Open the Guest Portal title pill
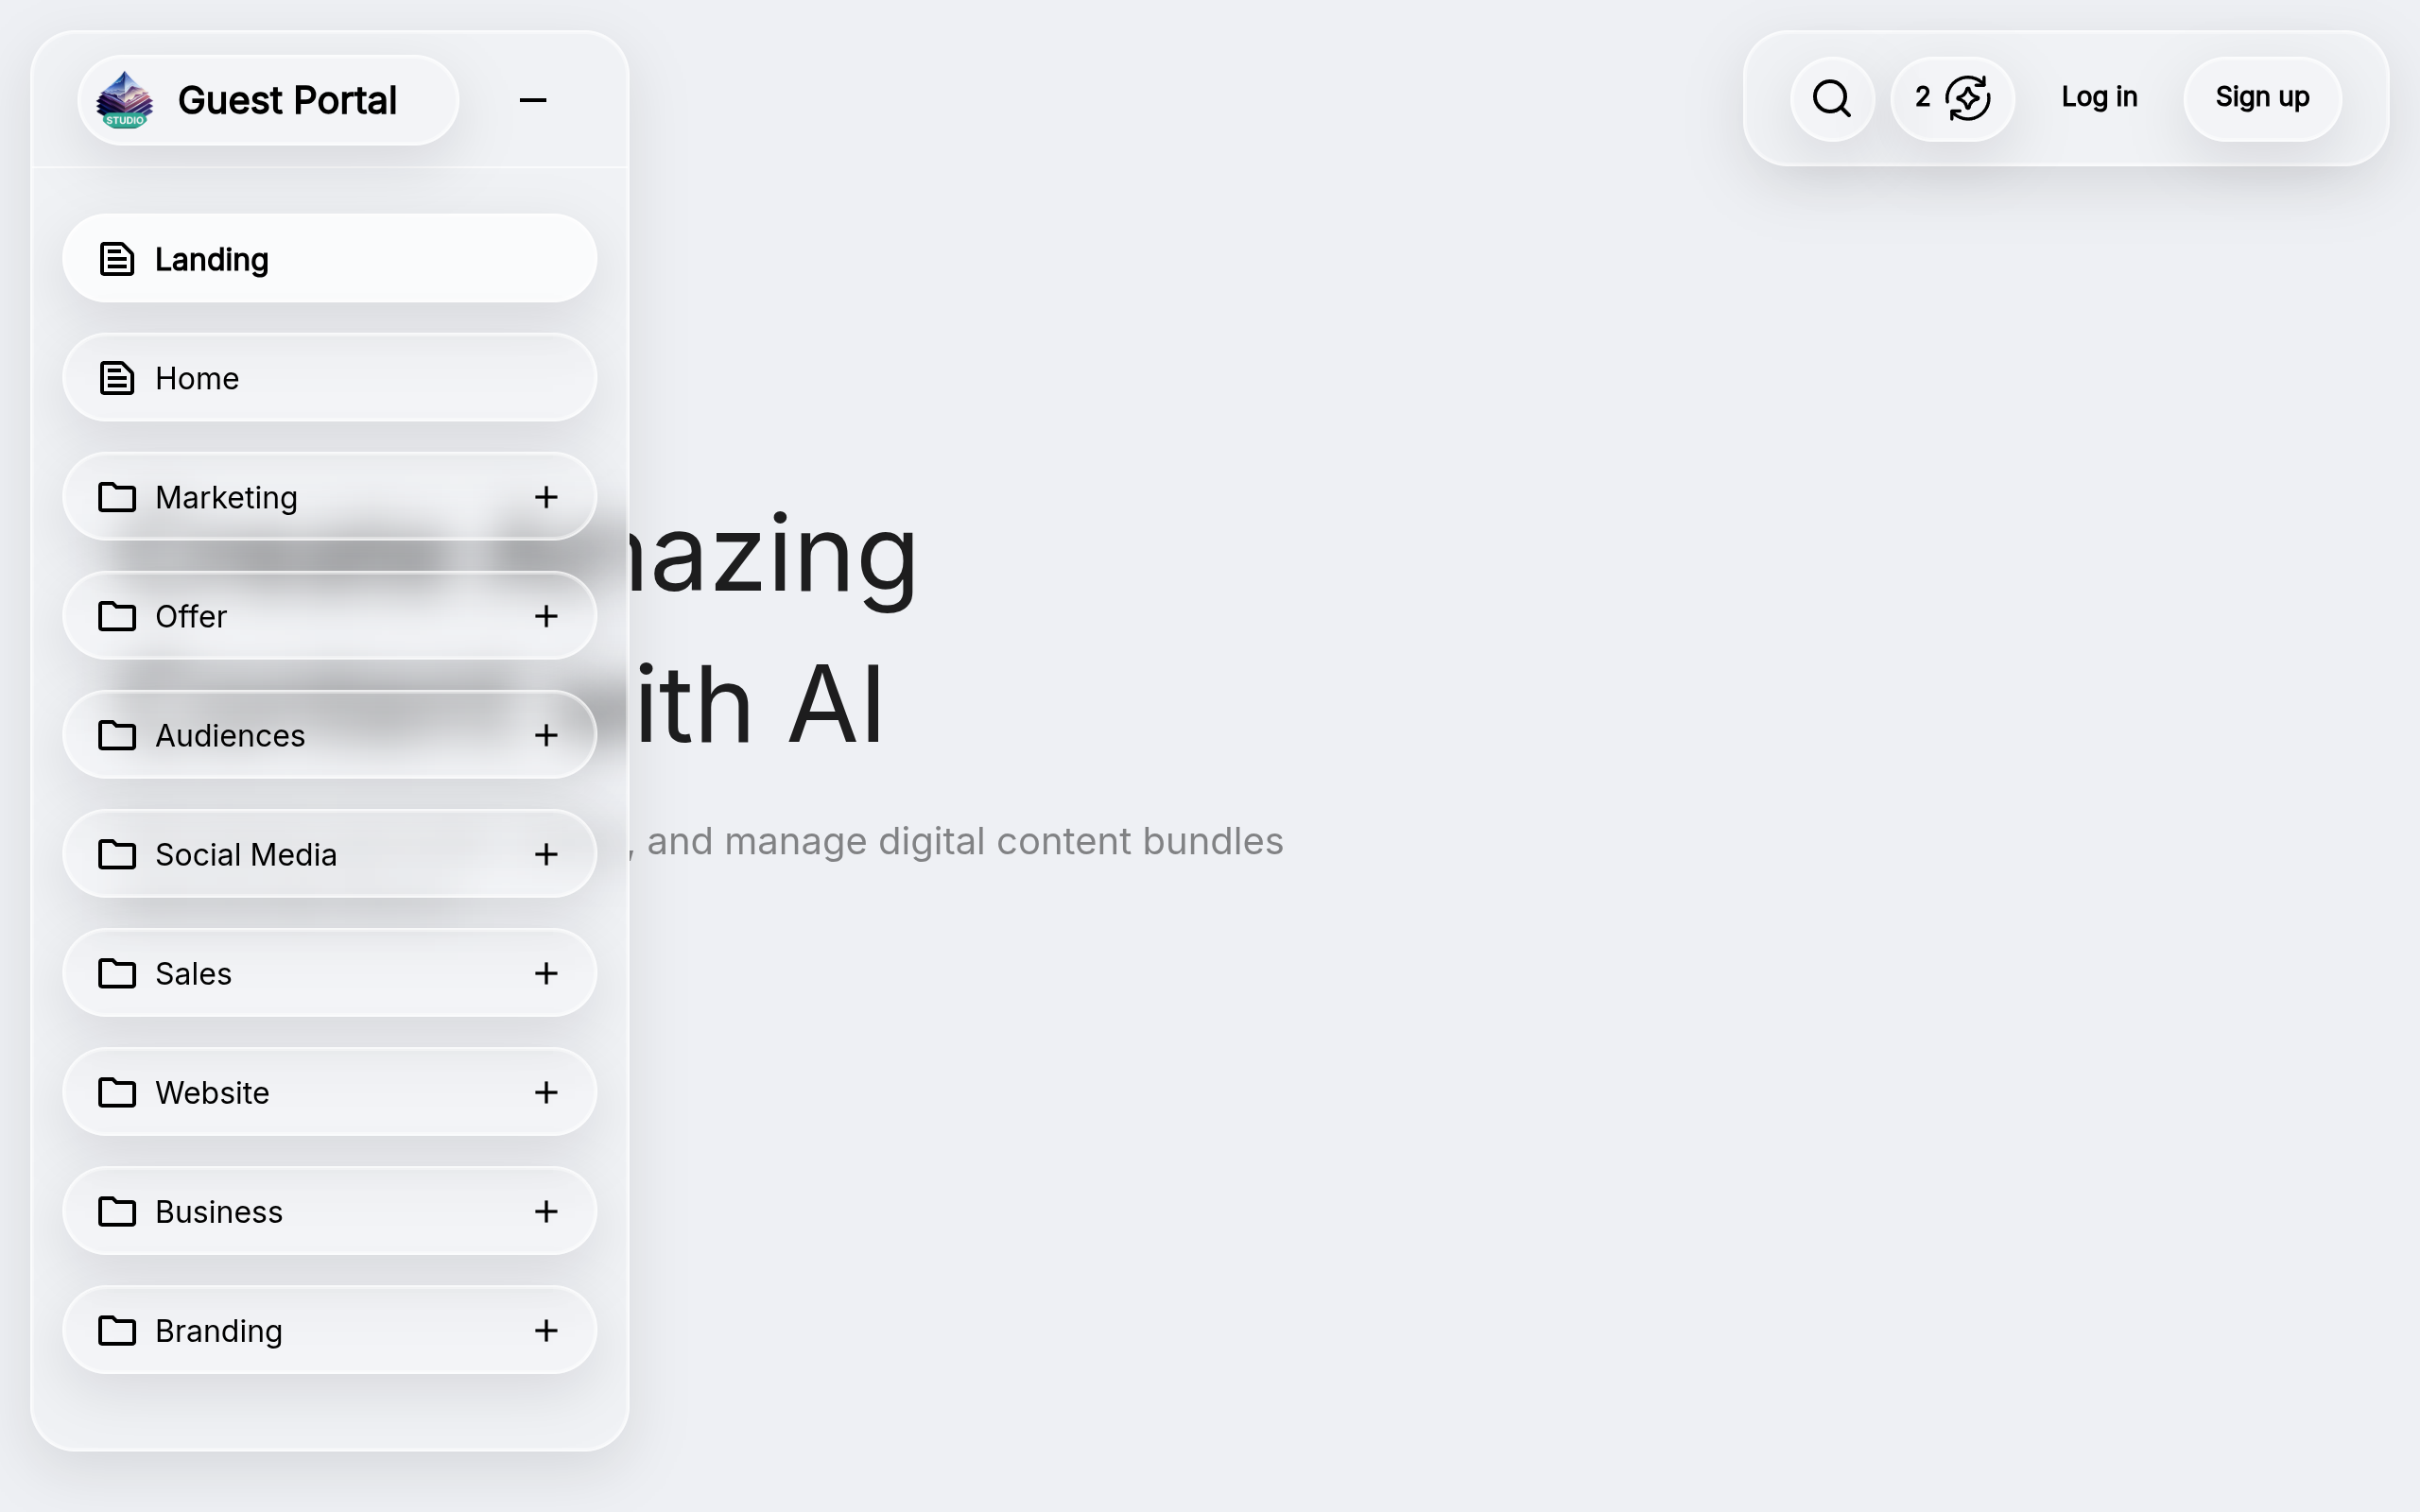This screenshot has width=2420, height=1512. pos(268,100)
